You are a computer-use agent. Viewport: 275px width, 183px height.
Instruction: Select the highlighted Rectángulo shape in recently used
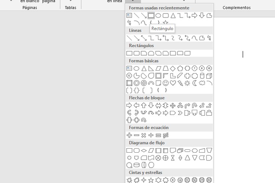151,15
